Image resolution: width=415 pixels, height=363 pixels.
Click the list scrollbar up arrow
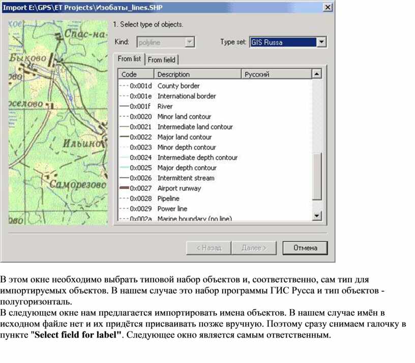coord(317,74)
